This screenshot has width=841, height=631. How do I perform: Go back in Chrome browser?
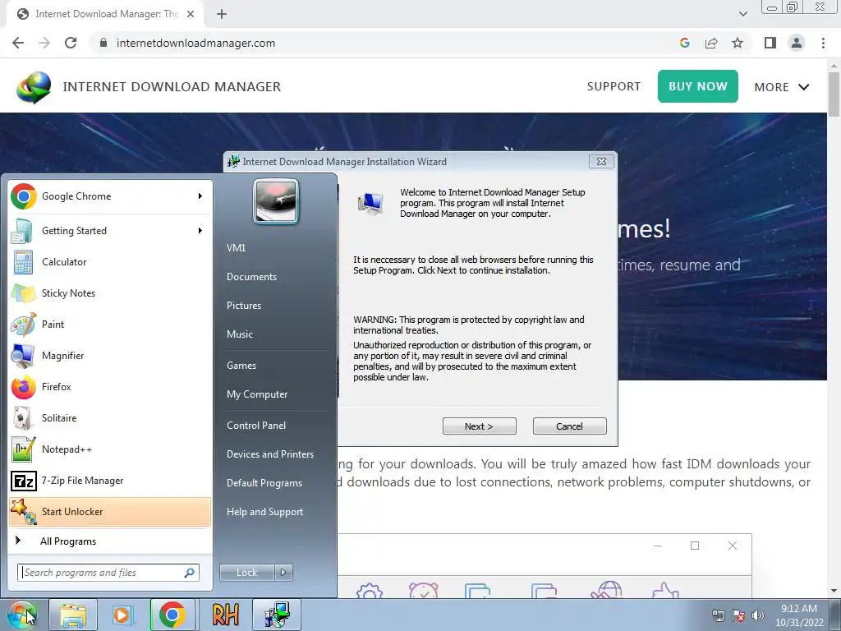tap(18, 43)
